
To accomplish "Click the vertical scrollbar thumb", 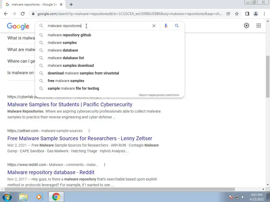I will click(x=268, y=77).
